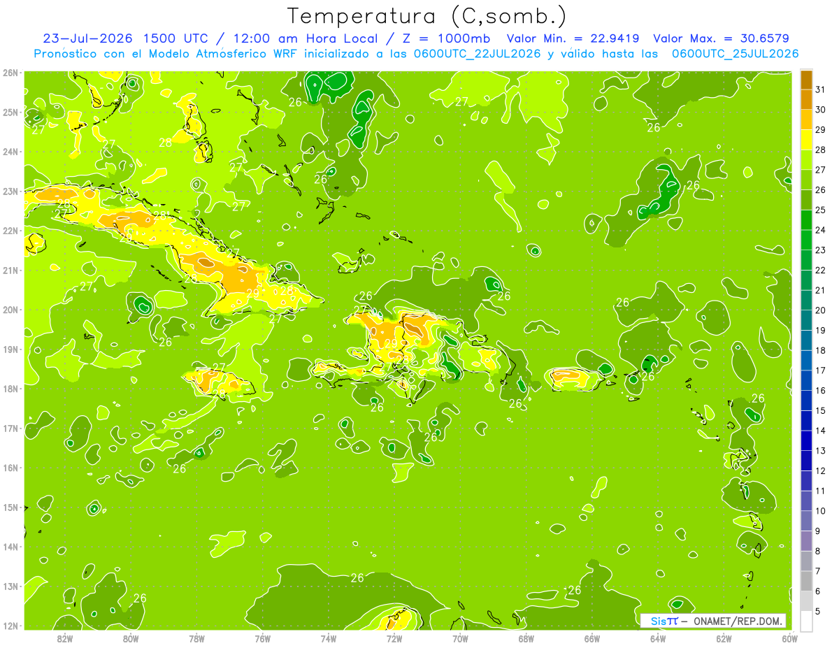Screen dimensions: 839x648
Task: Click the teal legend swatch between 19 and 20
Action: pos(806,321)
